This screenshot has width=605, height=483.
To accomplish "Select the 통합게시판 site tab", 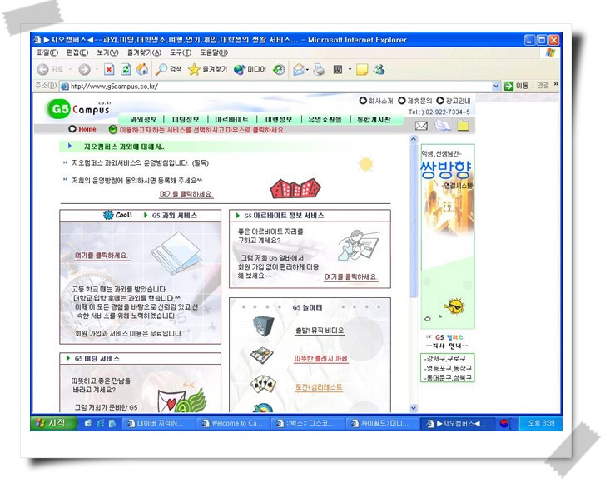I will coord(374,120).
